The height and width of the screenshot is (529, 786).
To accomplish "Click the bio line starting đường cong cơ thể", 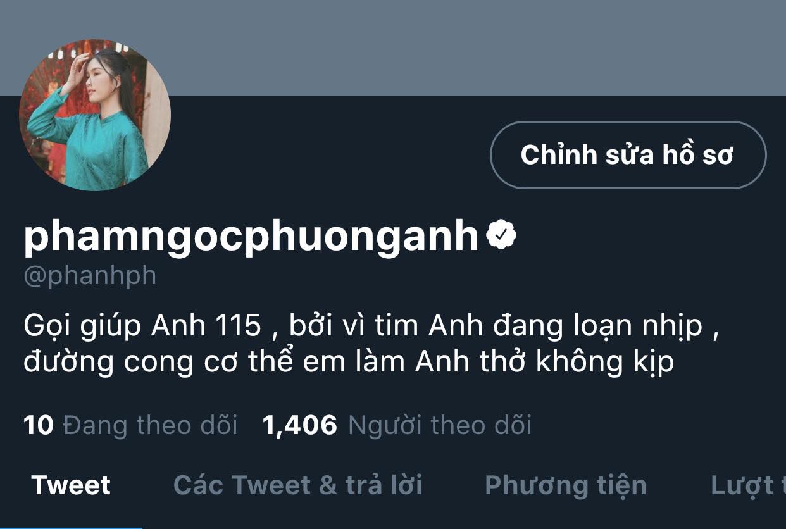I will point(349,362).
